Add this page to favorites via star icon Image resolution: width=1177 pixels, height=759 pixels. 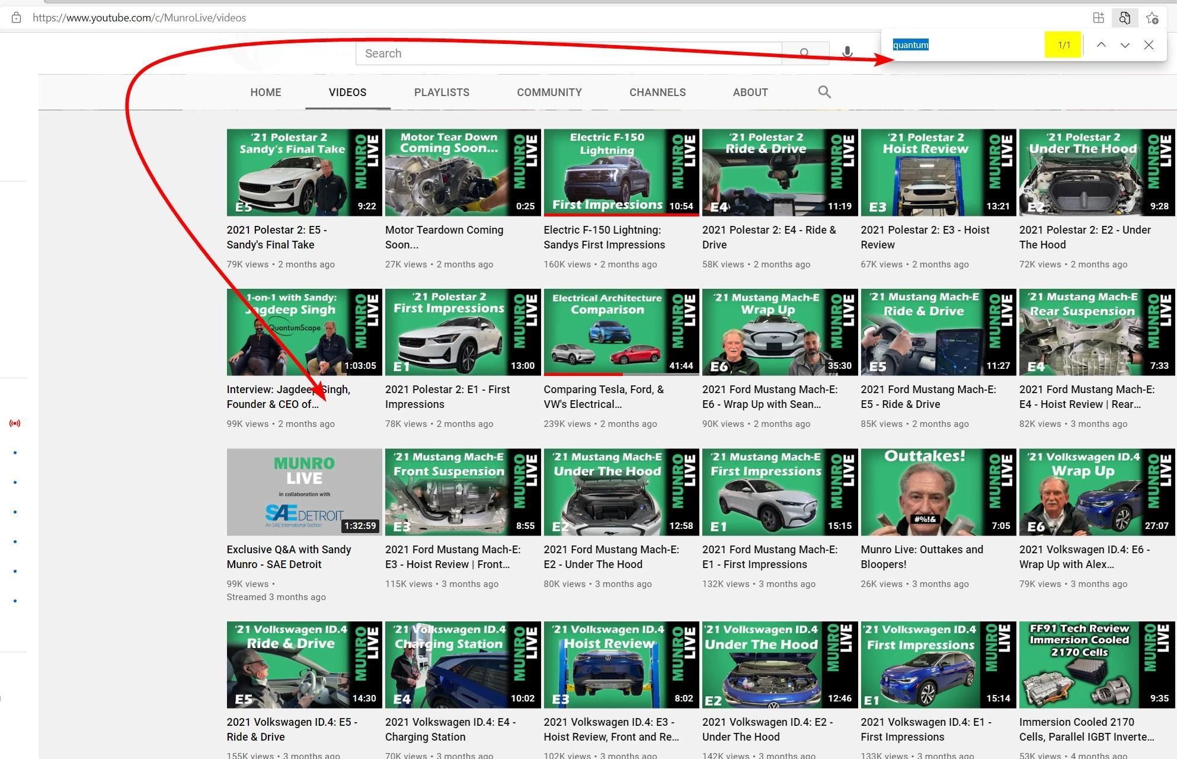coord(1153,18)
